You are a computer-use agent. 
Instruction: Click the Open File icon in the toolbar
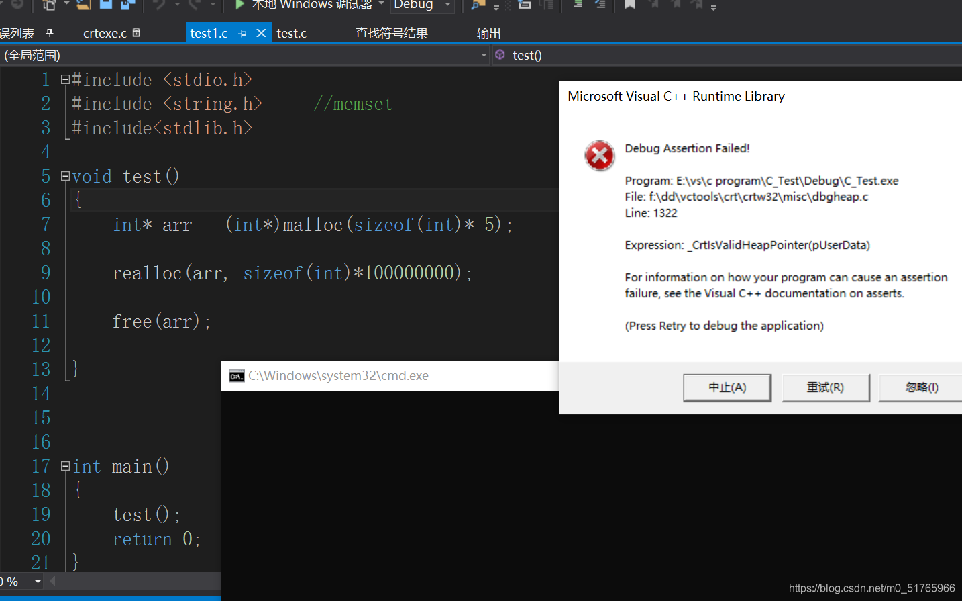tap(83, 4)
